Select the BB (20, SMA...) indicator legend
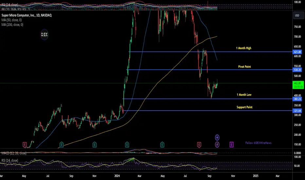Image resolution: width=305 pixels, height=180 pixels. (16, 9)
